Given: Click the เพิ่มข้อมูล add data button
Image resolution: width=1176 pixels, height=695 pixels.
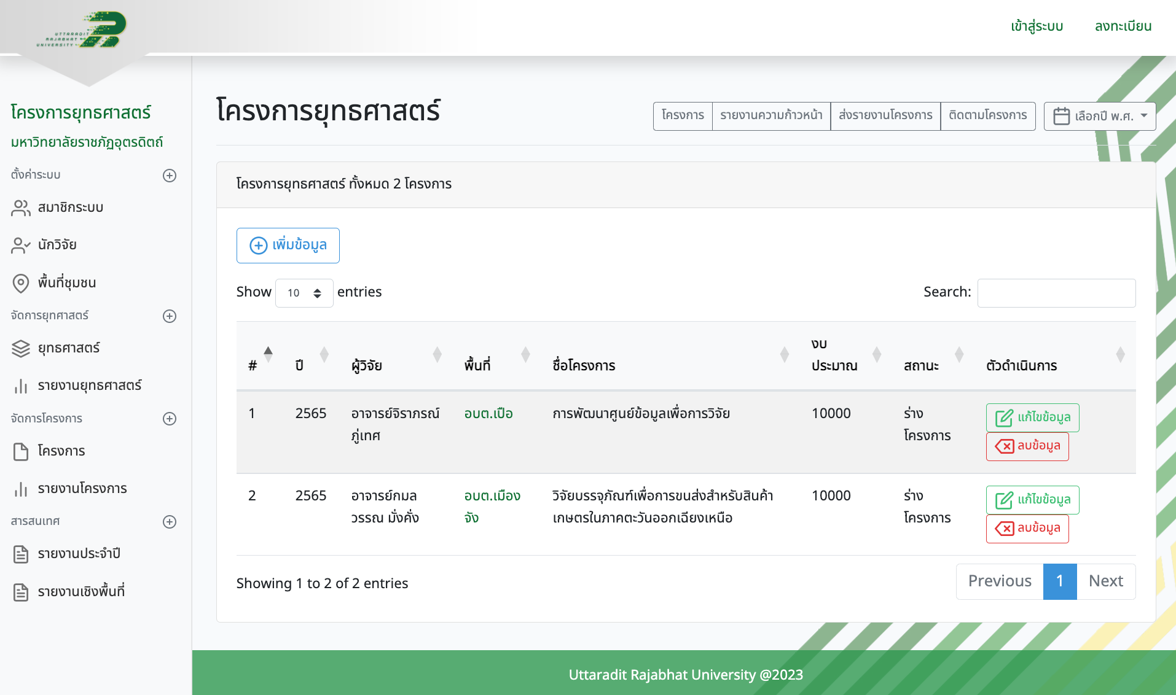Looking at the screenshot, I should pos(288,246).
